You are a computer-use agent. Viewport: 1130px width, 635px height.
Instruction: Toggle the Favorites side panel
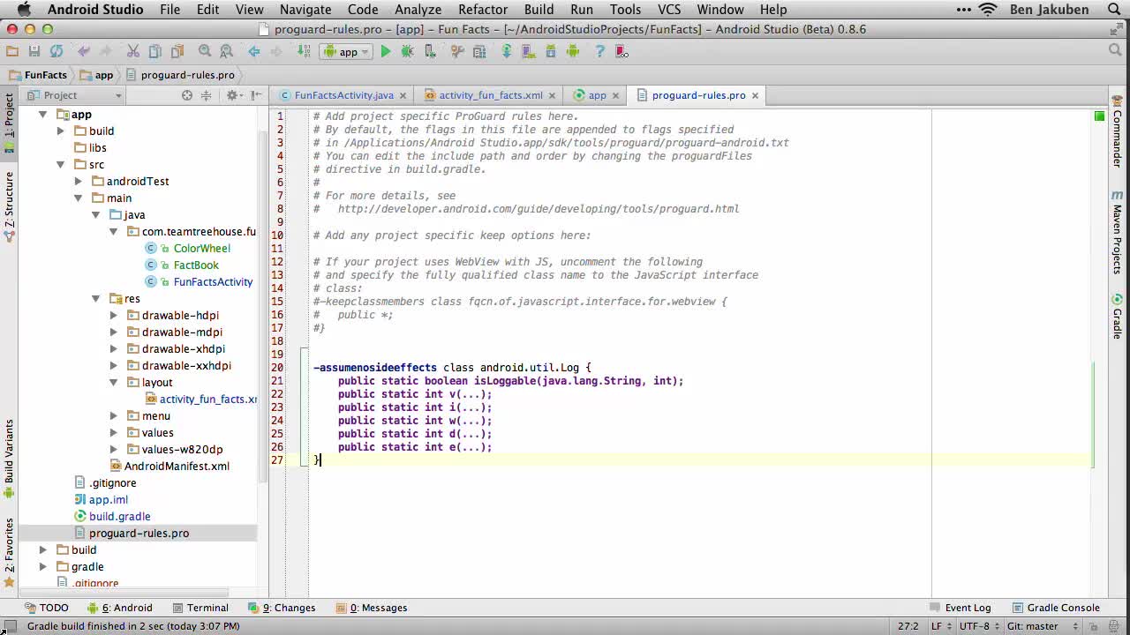point(9,551)
